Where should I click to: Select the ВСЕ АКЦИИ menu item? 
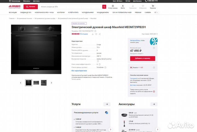(13, 13)
